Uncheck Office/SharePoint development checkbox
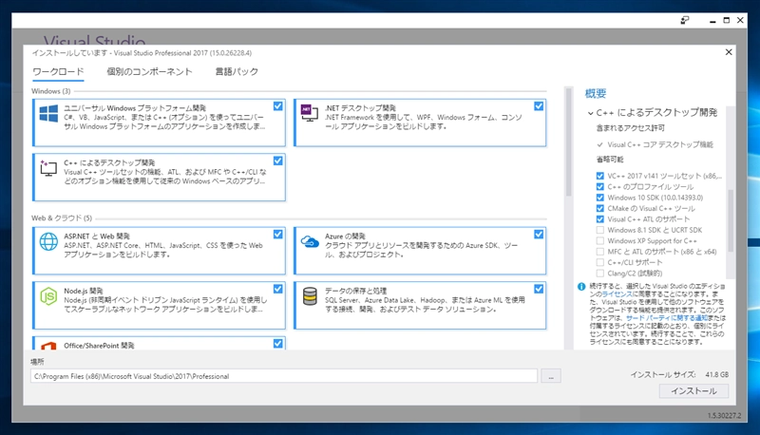 pyautogui.click(x=277, y=344)
